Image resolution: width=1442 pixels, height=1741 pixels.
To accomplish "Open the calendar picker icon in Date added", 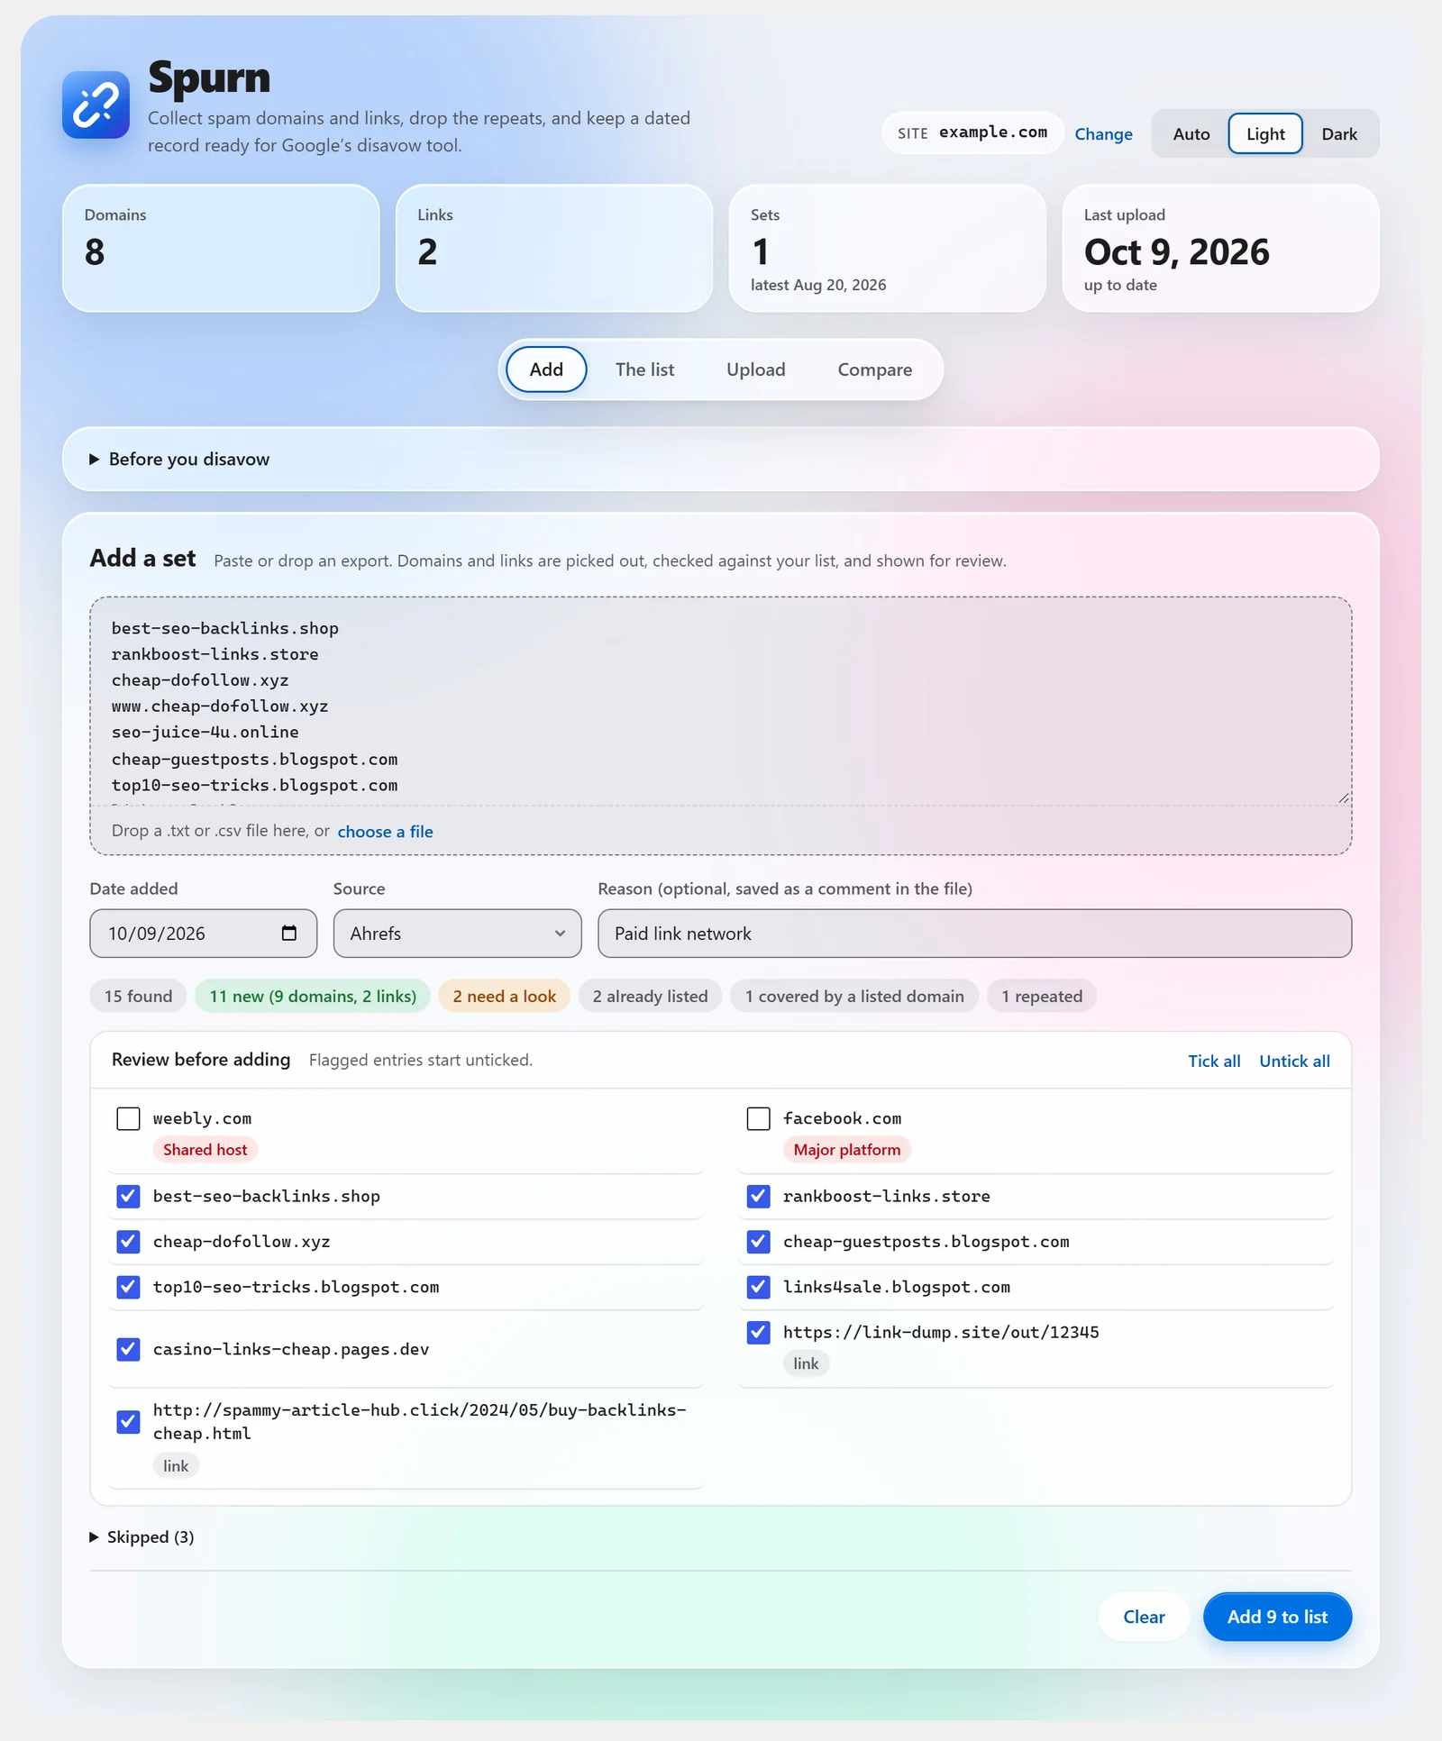I will (288, 933).
